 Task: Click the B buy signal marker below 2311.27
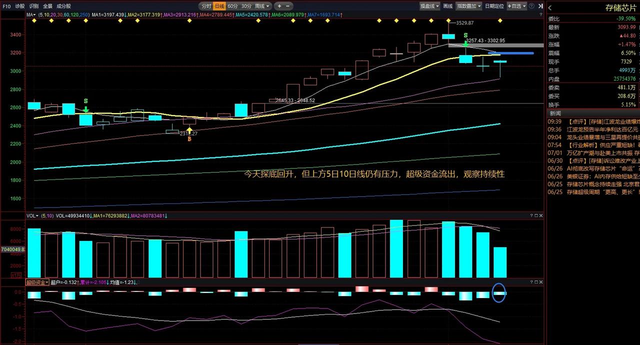(x=189, y=135)
